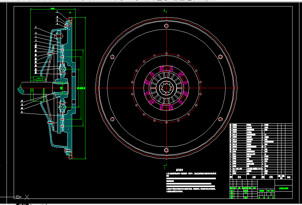Switch to the 模型 model tab
Image resolution: width=302 pixels, height=205 pixels.
point(22,204)
